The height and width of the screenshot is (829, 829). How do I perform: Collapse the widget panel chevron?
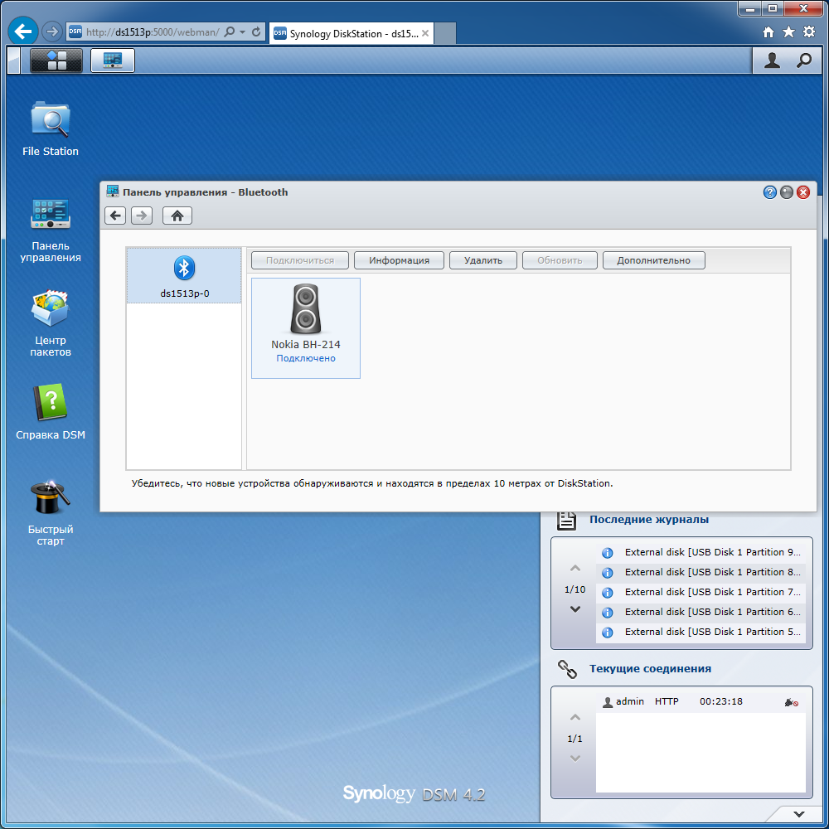coord(799,814)
